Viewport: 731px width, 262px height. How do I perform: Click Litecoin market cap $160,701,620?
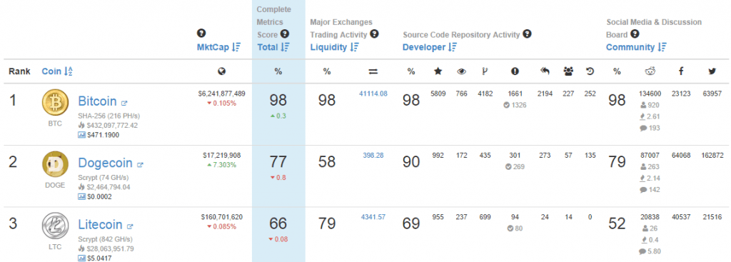tap(222, 217)
